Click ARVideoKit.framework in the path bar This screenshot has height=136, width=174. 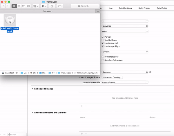[x=86, y=73]
